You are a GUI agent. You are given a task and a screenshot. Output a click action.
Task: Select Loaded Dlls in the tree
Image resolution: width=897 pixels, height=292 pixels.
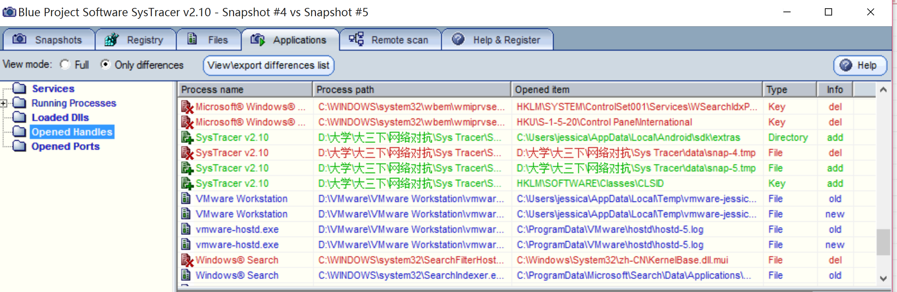[60, 117]
